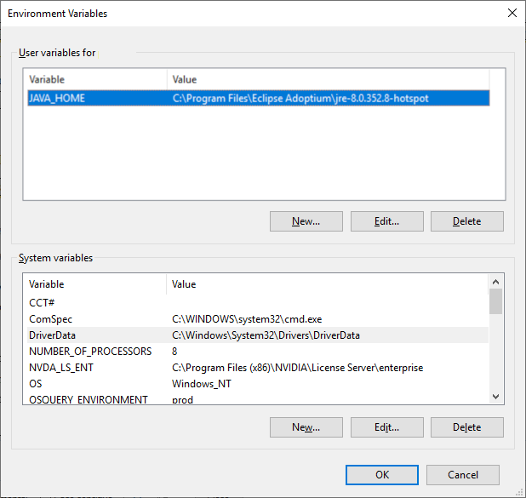Select the NVDA_LS_ENT system variable

coord(62,368)
